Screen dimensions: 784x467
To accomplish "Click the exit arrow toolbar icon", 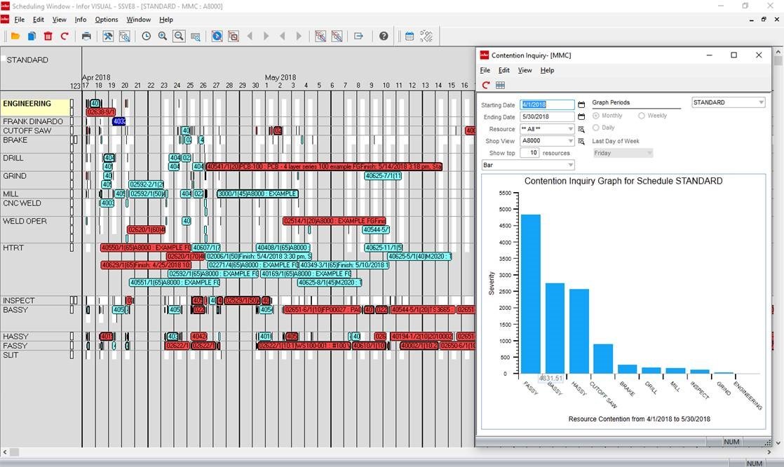I will (358, 36).
